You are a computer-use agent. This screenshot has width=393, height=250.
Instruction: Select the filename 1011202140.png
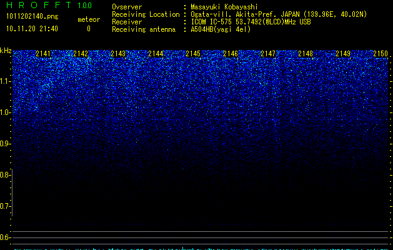tap(32, 16)
